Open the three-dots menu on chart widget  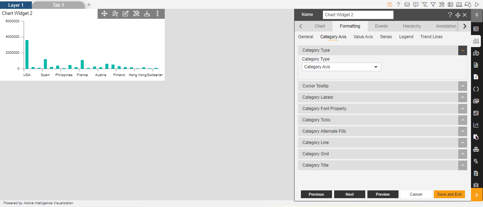[158, 14]
